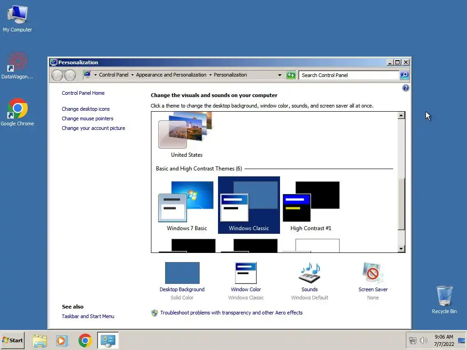Click the Window Color icon
The image size is (467, 350).
(246, 273)
